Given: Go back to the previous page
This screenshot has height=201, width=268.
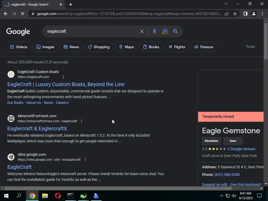Looking at the screenshot, I should point(6,14).
